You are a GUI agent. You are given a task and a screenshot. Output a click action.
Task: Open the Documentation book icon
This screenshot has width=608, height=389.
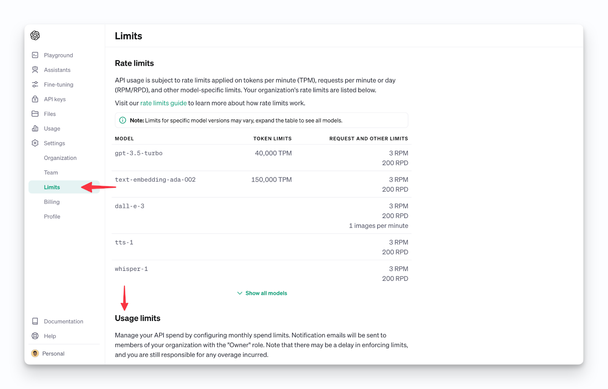[x=35, y=321]
